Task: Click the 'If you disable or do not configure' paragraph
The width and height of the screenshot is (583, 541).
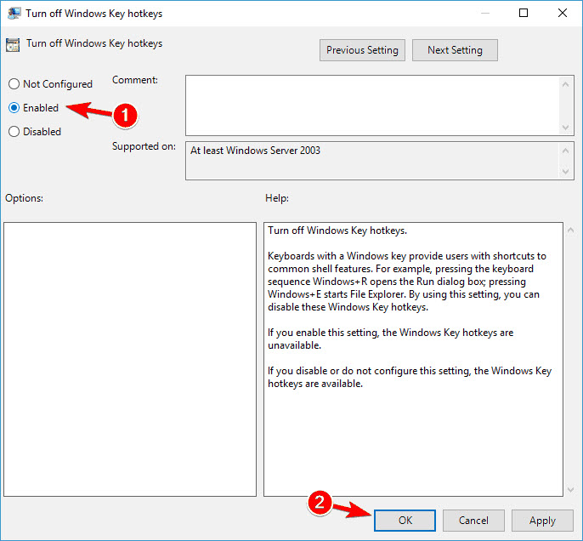Action: (x=410, y=377)
